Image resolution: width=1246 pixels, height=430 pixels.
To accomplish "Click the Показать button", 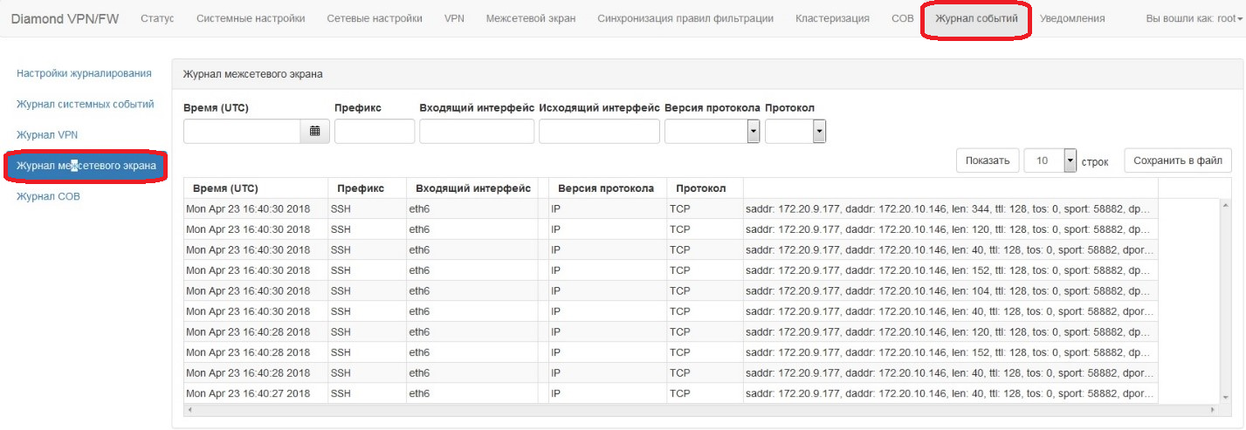I will pyautogui.click(x=988, y=161).
